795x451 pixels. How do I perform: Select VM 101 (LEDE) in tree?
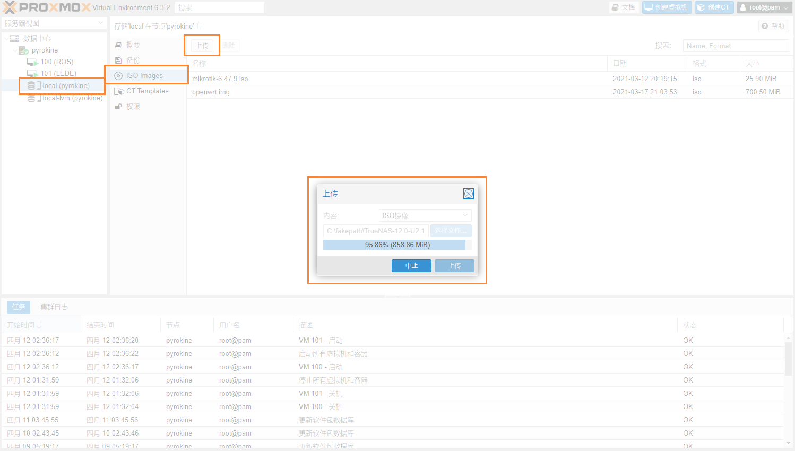point(58,74)
